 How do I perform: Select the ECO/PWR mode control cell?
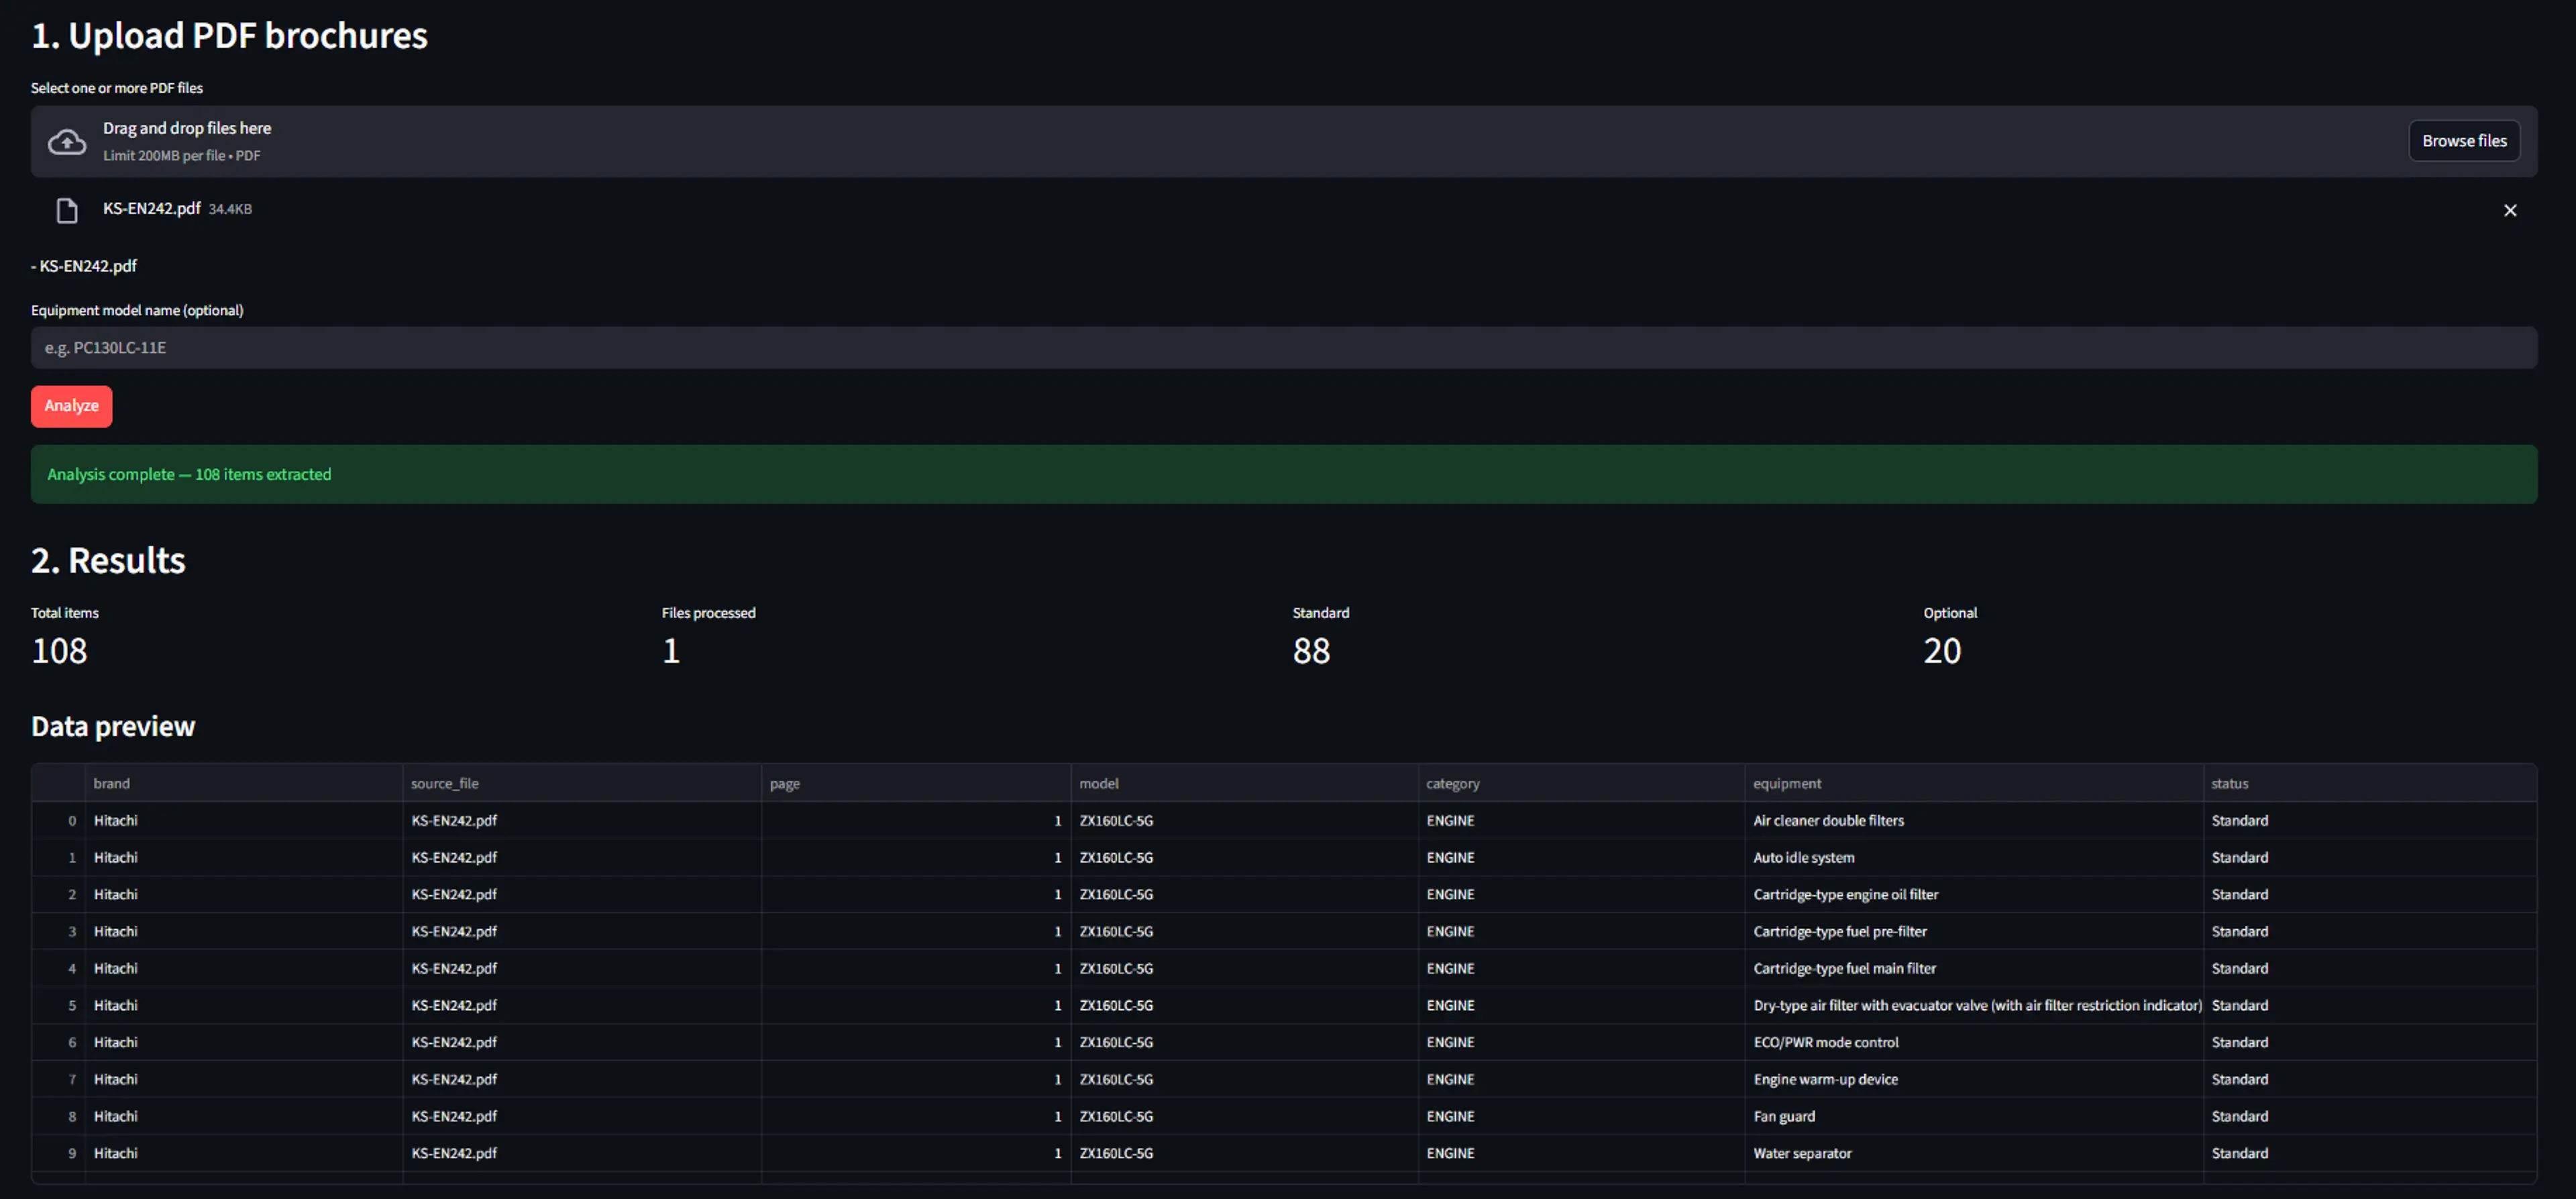(1973, 1042)
